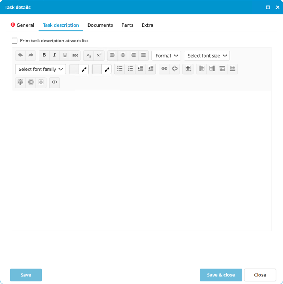Screen dimensions: 283x284
Task: Click the Remove hyperlink icon
Action: (174, 69)
